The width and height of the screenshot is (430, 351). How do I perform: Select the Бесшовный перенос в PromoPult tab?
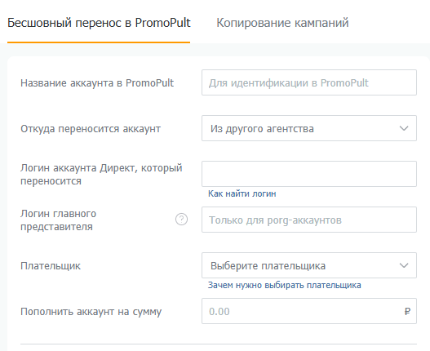click(x=99, y=23)
